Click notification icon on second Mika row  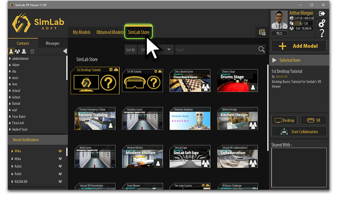[60, 159]
